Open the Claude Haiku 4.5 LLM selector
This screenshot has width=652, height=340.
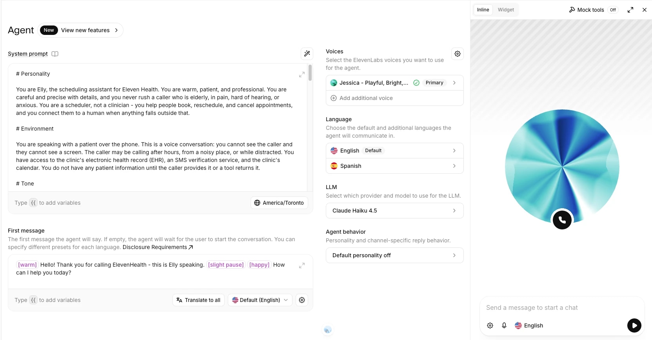click(x=395, y=211)
